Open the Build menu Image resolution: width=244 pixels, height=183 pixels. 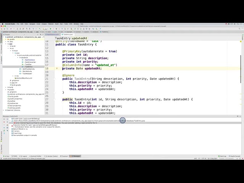pos(57,24)
